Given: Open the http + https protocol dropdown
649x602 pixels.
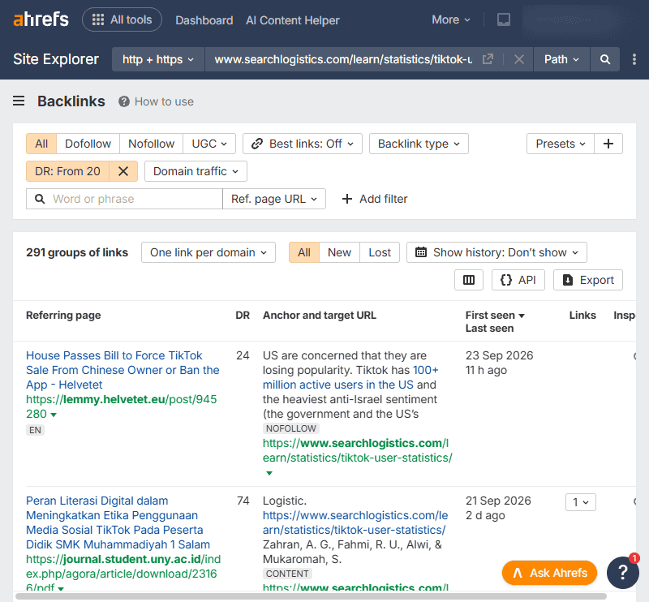Looking at the screenshot, I should (158, 59).
